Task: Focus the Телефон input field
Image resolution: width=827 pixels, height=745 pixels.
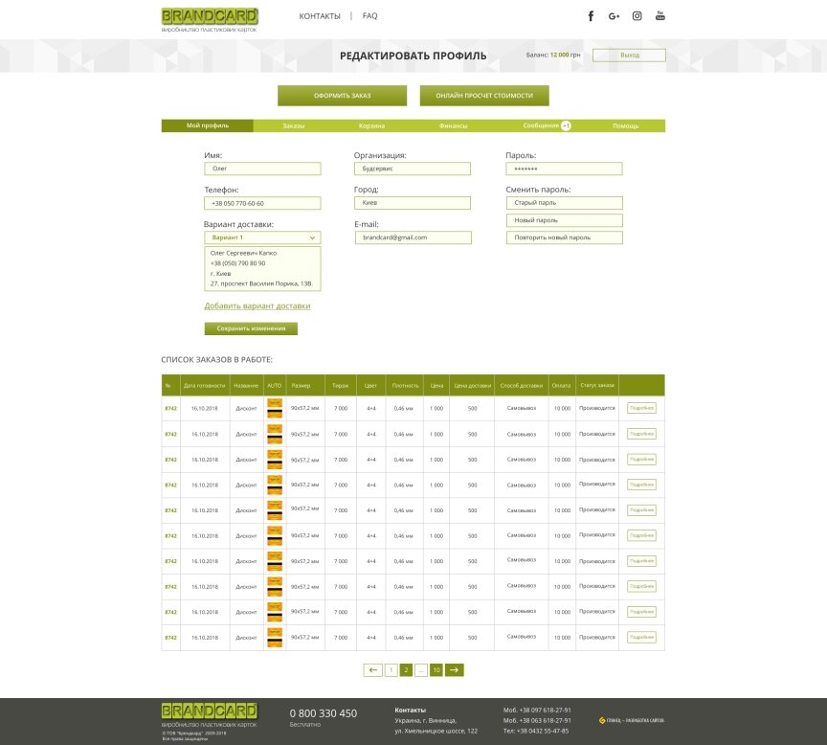Action: click(x=262, y=203)
